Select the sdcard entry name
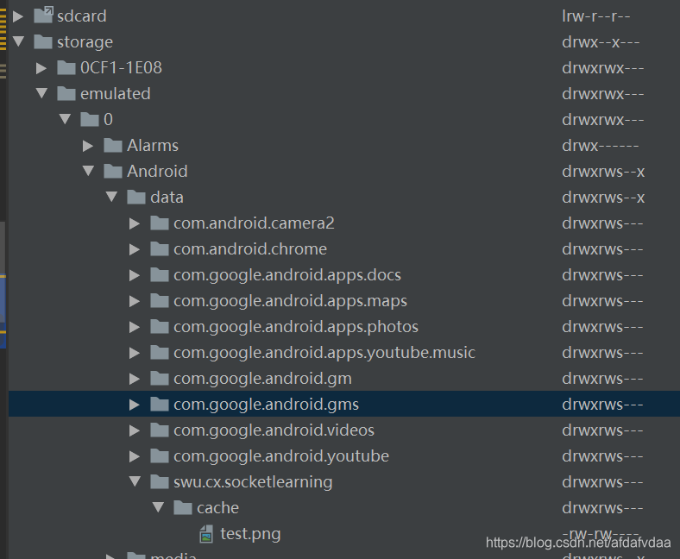 [81, 16]
